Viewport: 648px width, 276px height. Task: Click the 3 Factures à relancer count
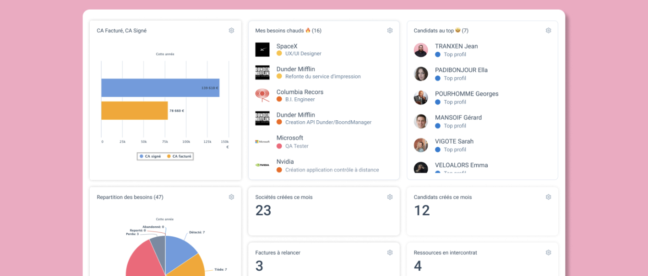pos(259,266)
